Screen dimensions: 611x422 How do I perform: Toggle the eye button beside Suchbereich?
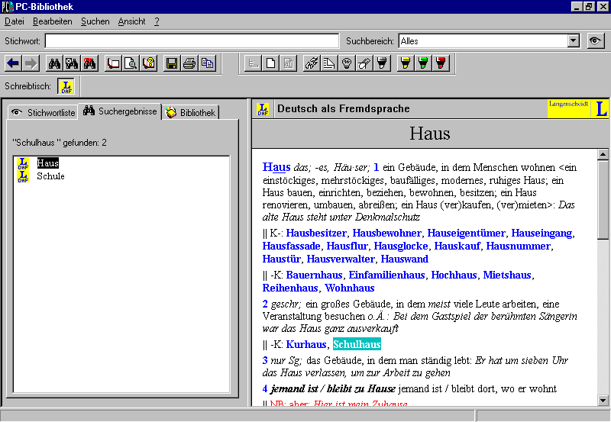(x=596, y=41)
